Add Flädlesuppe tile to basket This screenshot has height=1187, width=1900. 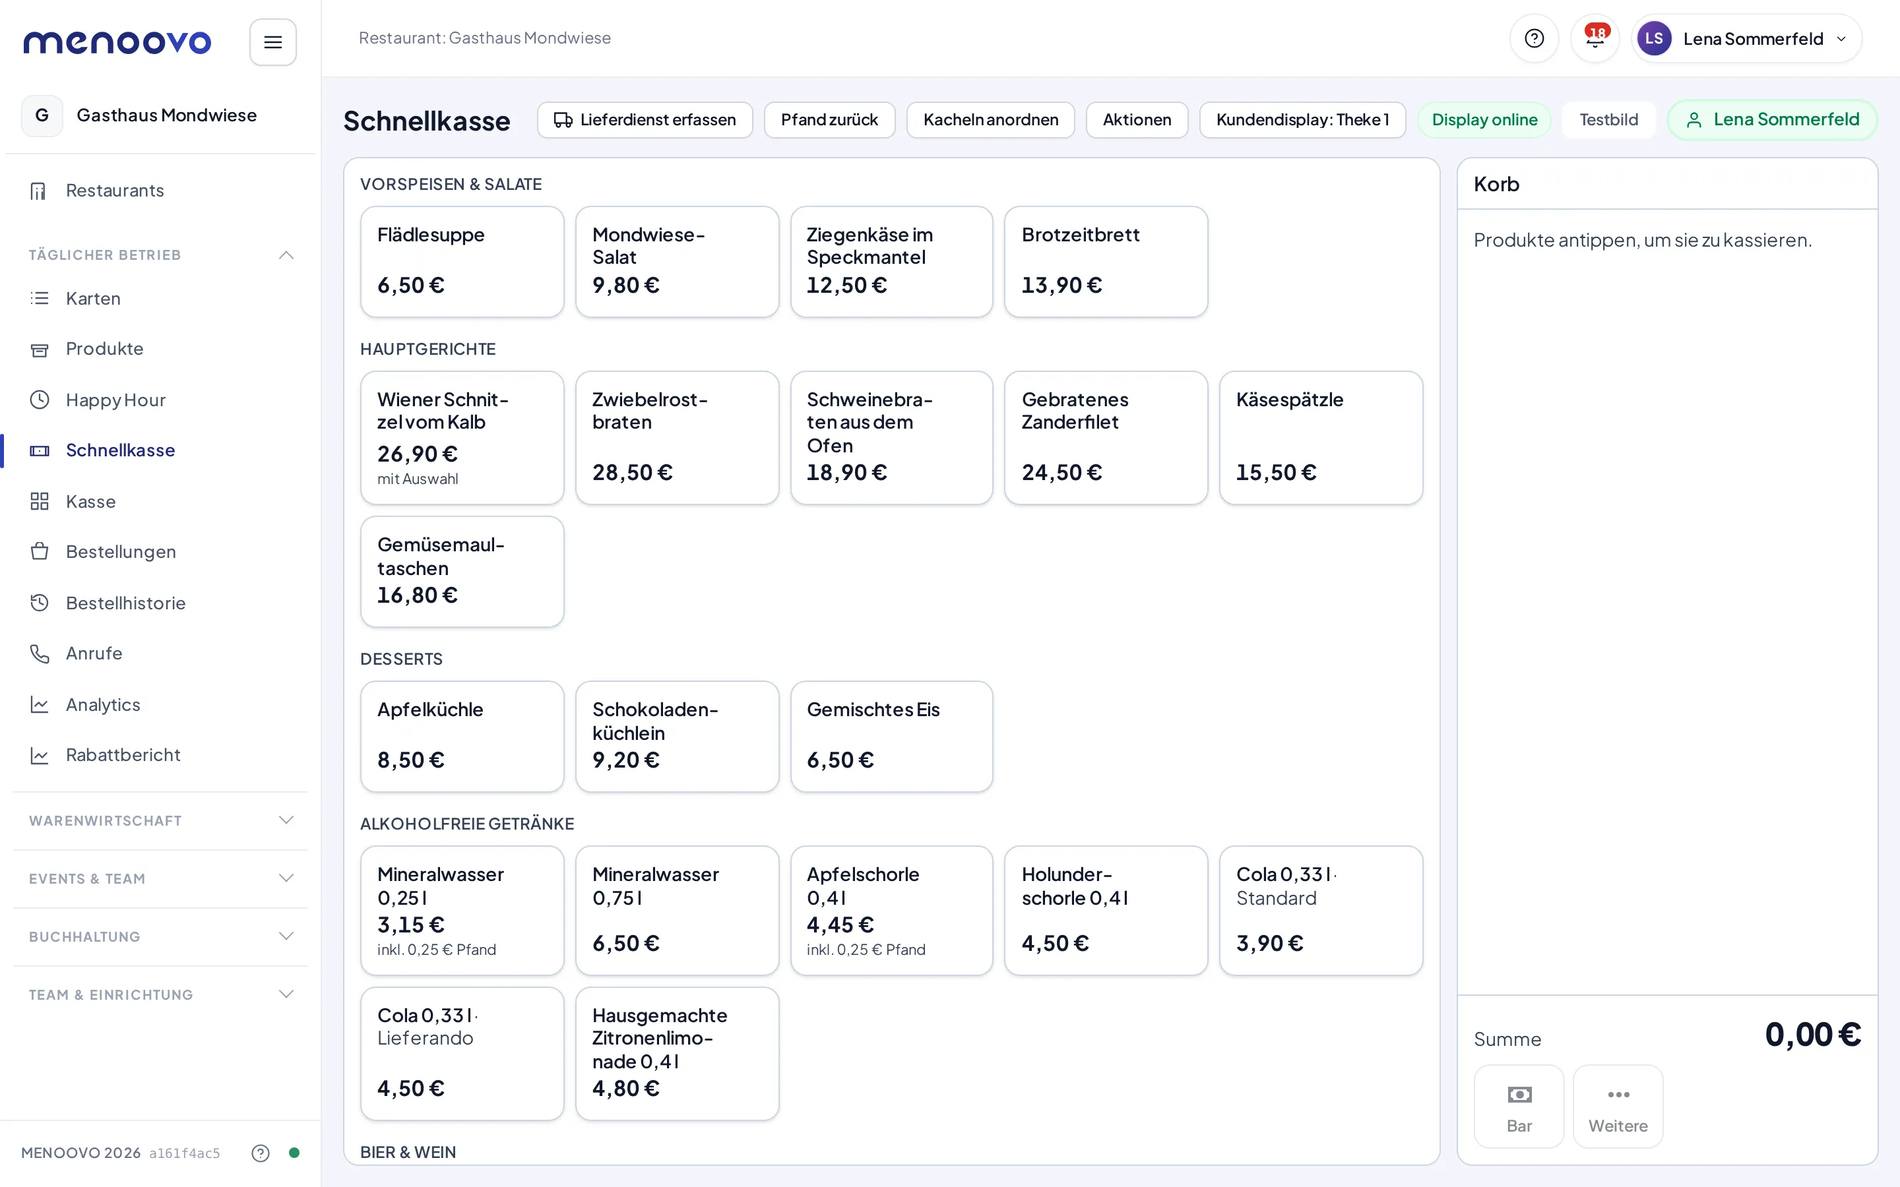coord(462,261)
